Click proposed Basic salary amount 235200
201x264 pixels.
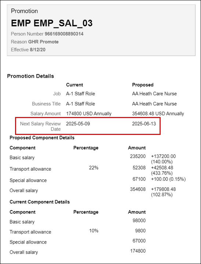[x=138, y=157]
